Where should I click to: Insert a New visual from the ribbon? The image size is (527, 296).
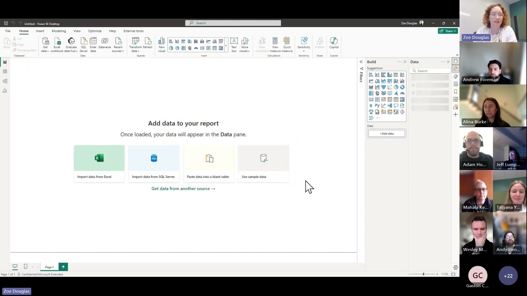(x=161, y=44)
